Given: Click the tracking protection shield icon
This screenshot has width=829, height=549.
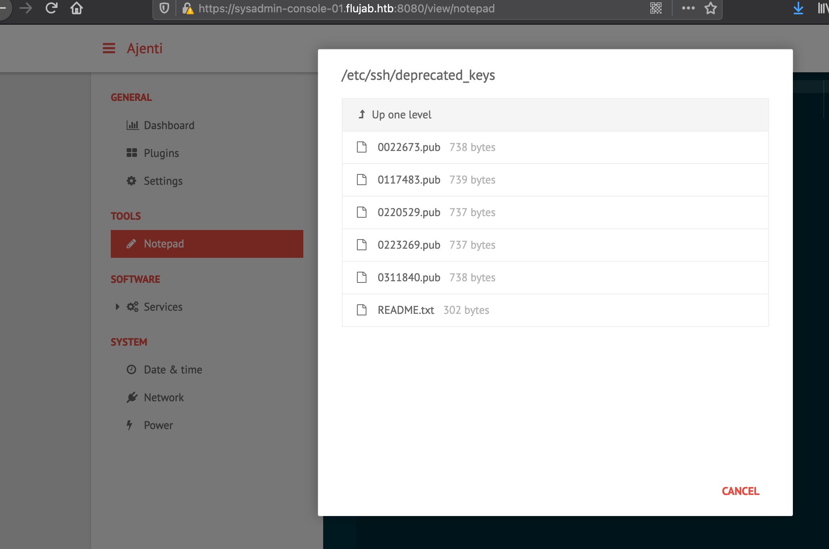Looking at the screenshot, I should click(x=164, y=8).
